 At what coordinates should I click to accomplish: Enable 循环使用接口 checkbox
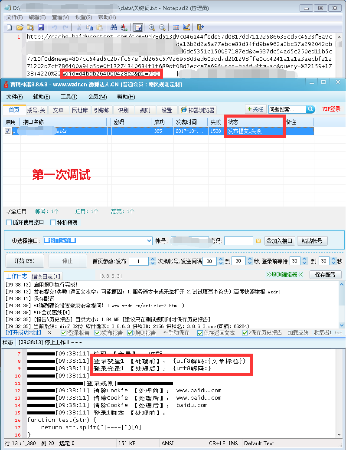9,223
